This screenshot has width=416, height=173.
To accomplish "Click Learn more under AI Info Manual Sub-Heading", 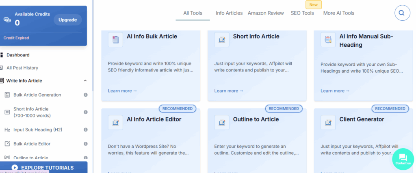I will point(335,91).
